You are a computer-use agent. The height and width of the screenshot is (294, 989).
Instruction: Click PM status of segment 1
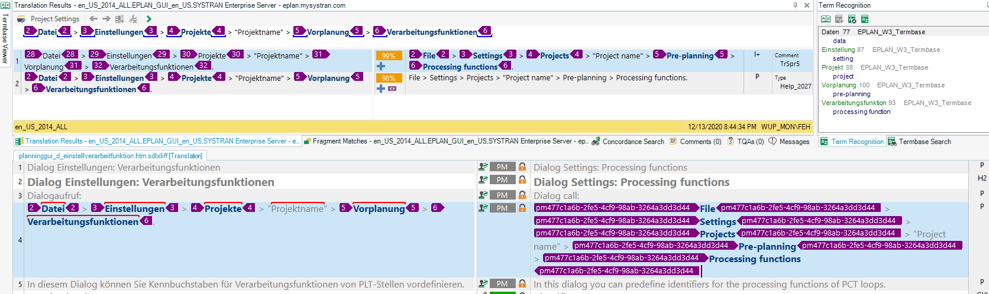tap(502, 167)
